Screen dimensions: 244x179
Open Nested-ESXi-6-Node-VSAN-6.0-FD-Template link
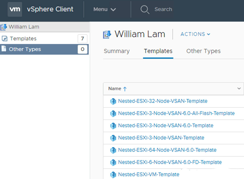(x=170, y=162)
